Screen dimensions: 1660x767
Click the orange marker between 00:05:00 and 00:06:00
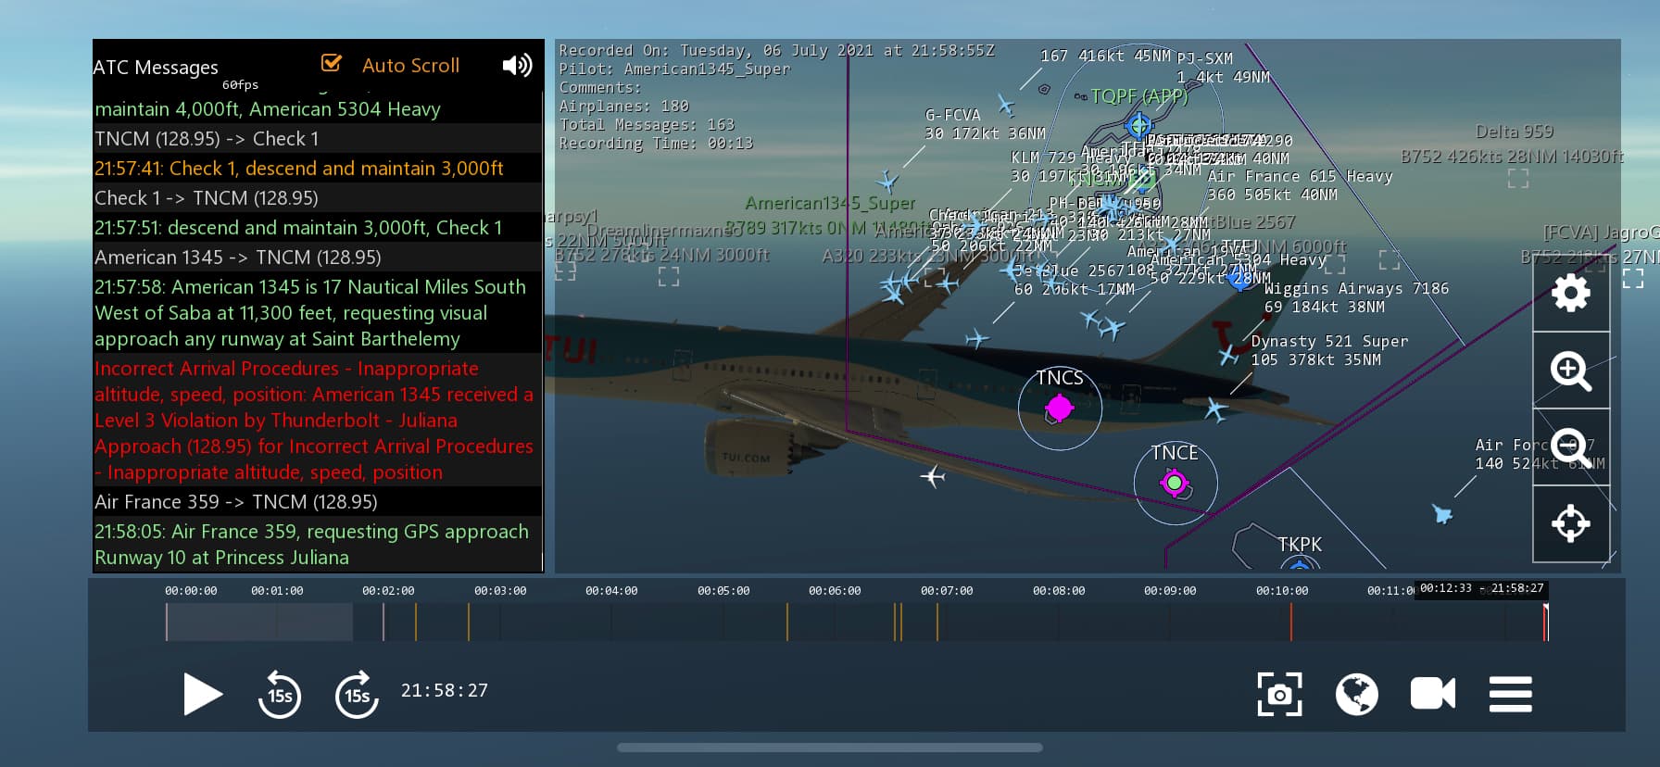pos(787,622)
